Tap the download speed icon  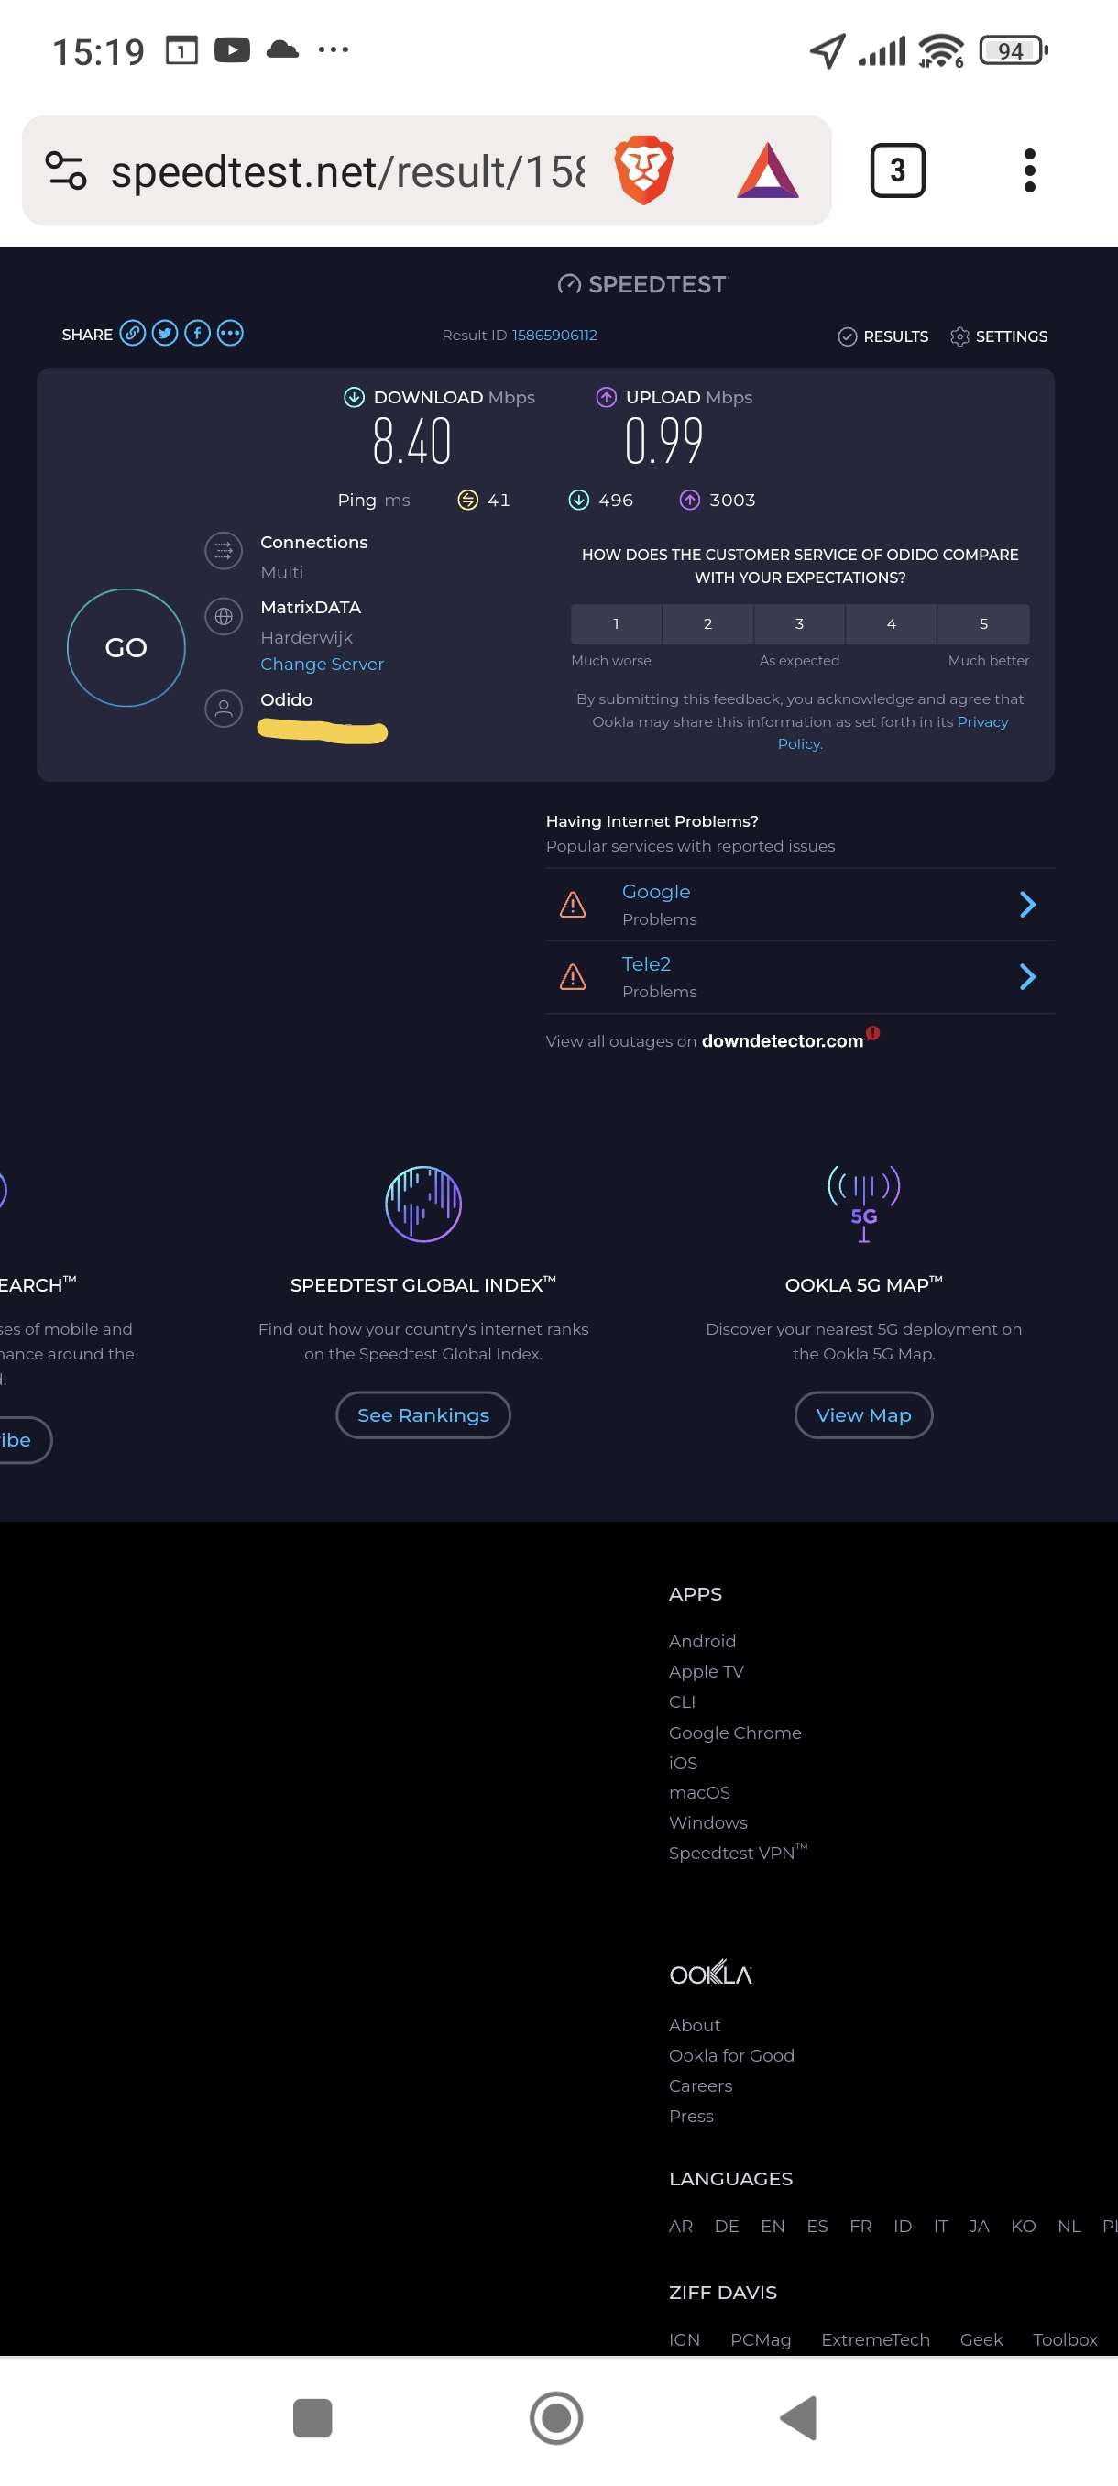coord(354,397)
